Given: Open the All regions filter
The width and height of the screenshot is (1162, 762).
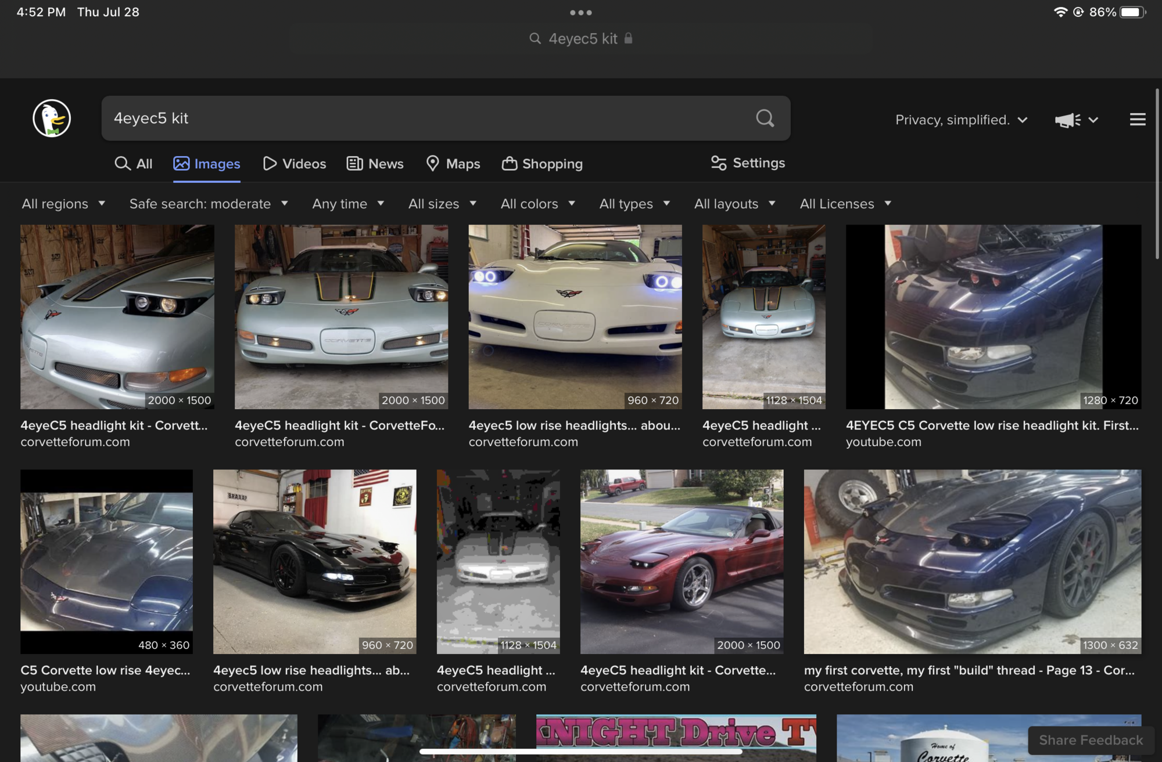Looking at the screenshot, I should pos(63,204).
